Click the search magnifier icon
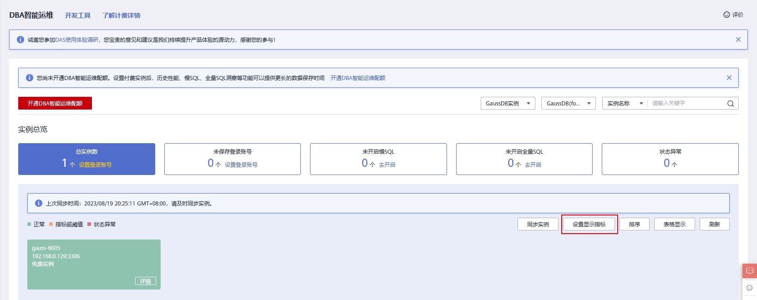 tap(731, 104)
